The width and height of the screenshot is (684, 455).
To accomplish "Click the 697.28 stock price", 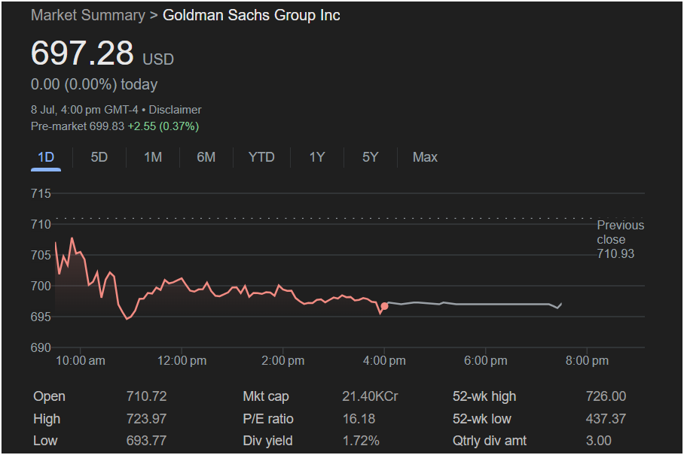I will [82, 53].
